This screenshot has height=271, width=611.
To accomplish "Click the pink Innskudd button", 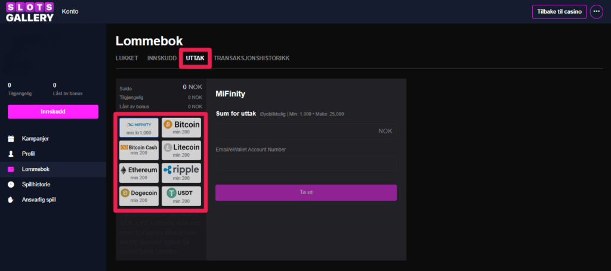I will point(53,111).
